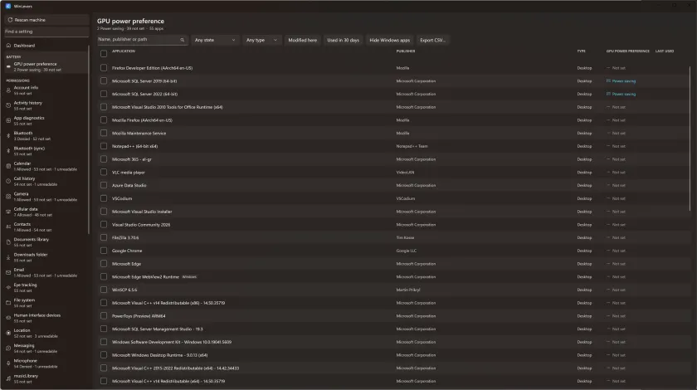Click the musicLibrary note icon
The height and width of the screenshot is (390, 697).
[8, 378]
